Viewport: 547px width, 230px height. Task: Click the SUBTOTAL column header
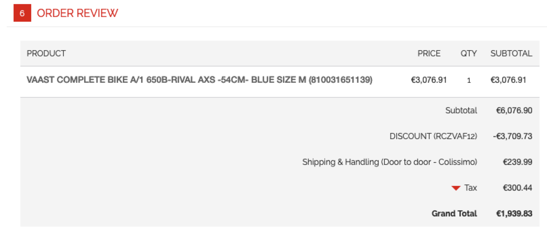coord(511,53)
